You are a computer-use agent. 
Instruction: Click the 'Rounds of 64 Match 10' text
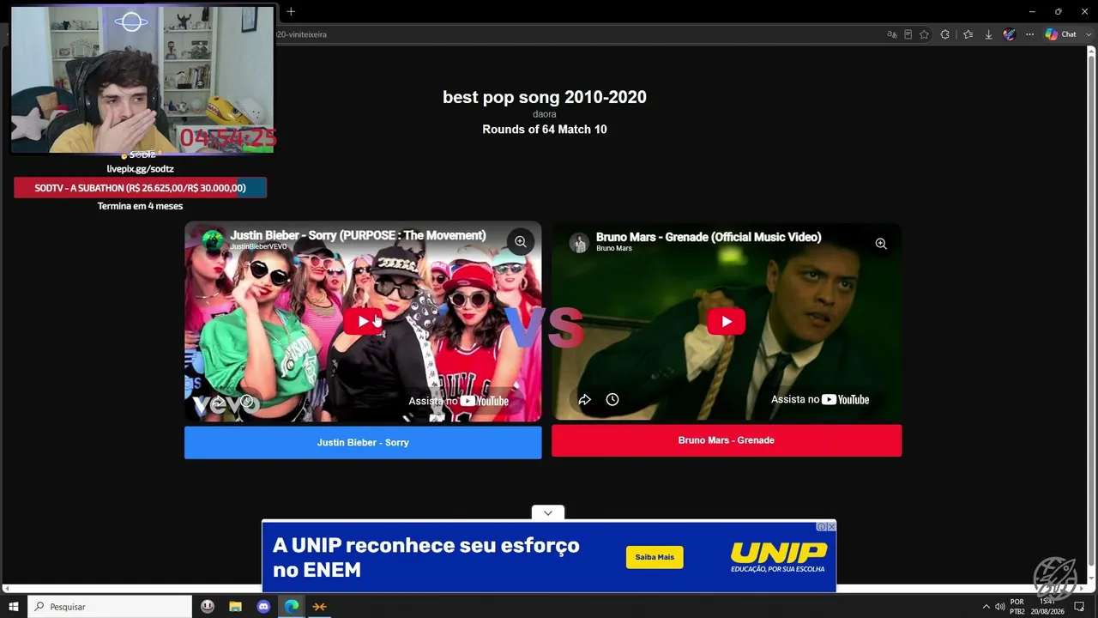545,130
